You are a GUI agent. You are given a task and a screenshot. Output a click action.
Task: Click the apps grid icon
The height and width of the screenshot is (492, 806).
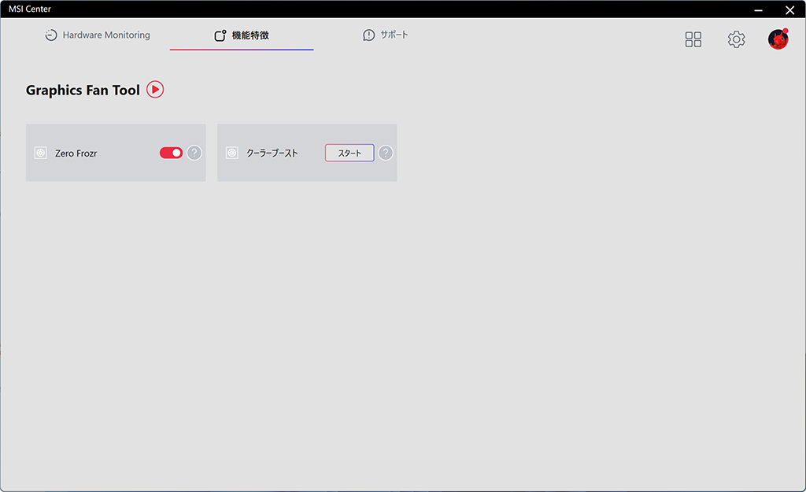click(x=693, y=39)
